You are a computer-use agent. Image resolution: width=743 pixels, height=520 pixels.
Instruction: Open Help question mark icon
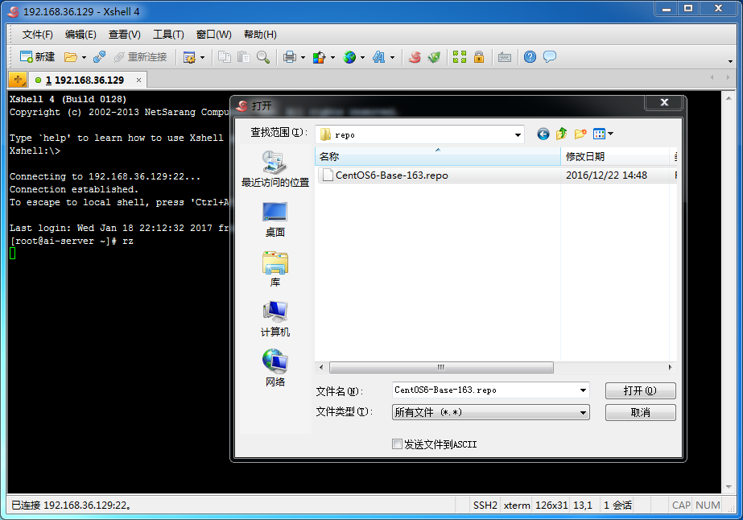click(x=530, y=57)
